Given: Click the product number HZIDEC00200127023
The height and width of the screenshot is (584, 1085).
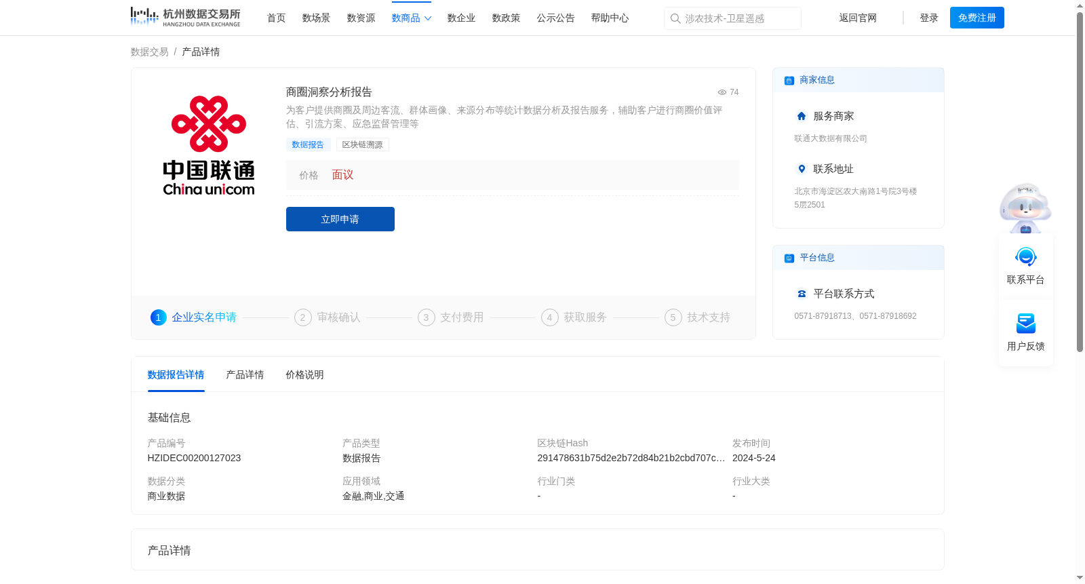Looking at the screenshot, I should [x=194, y=459].
